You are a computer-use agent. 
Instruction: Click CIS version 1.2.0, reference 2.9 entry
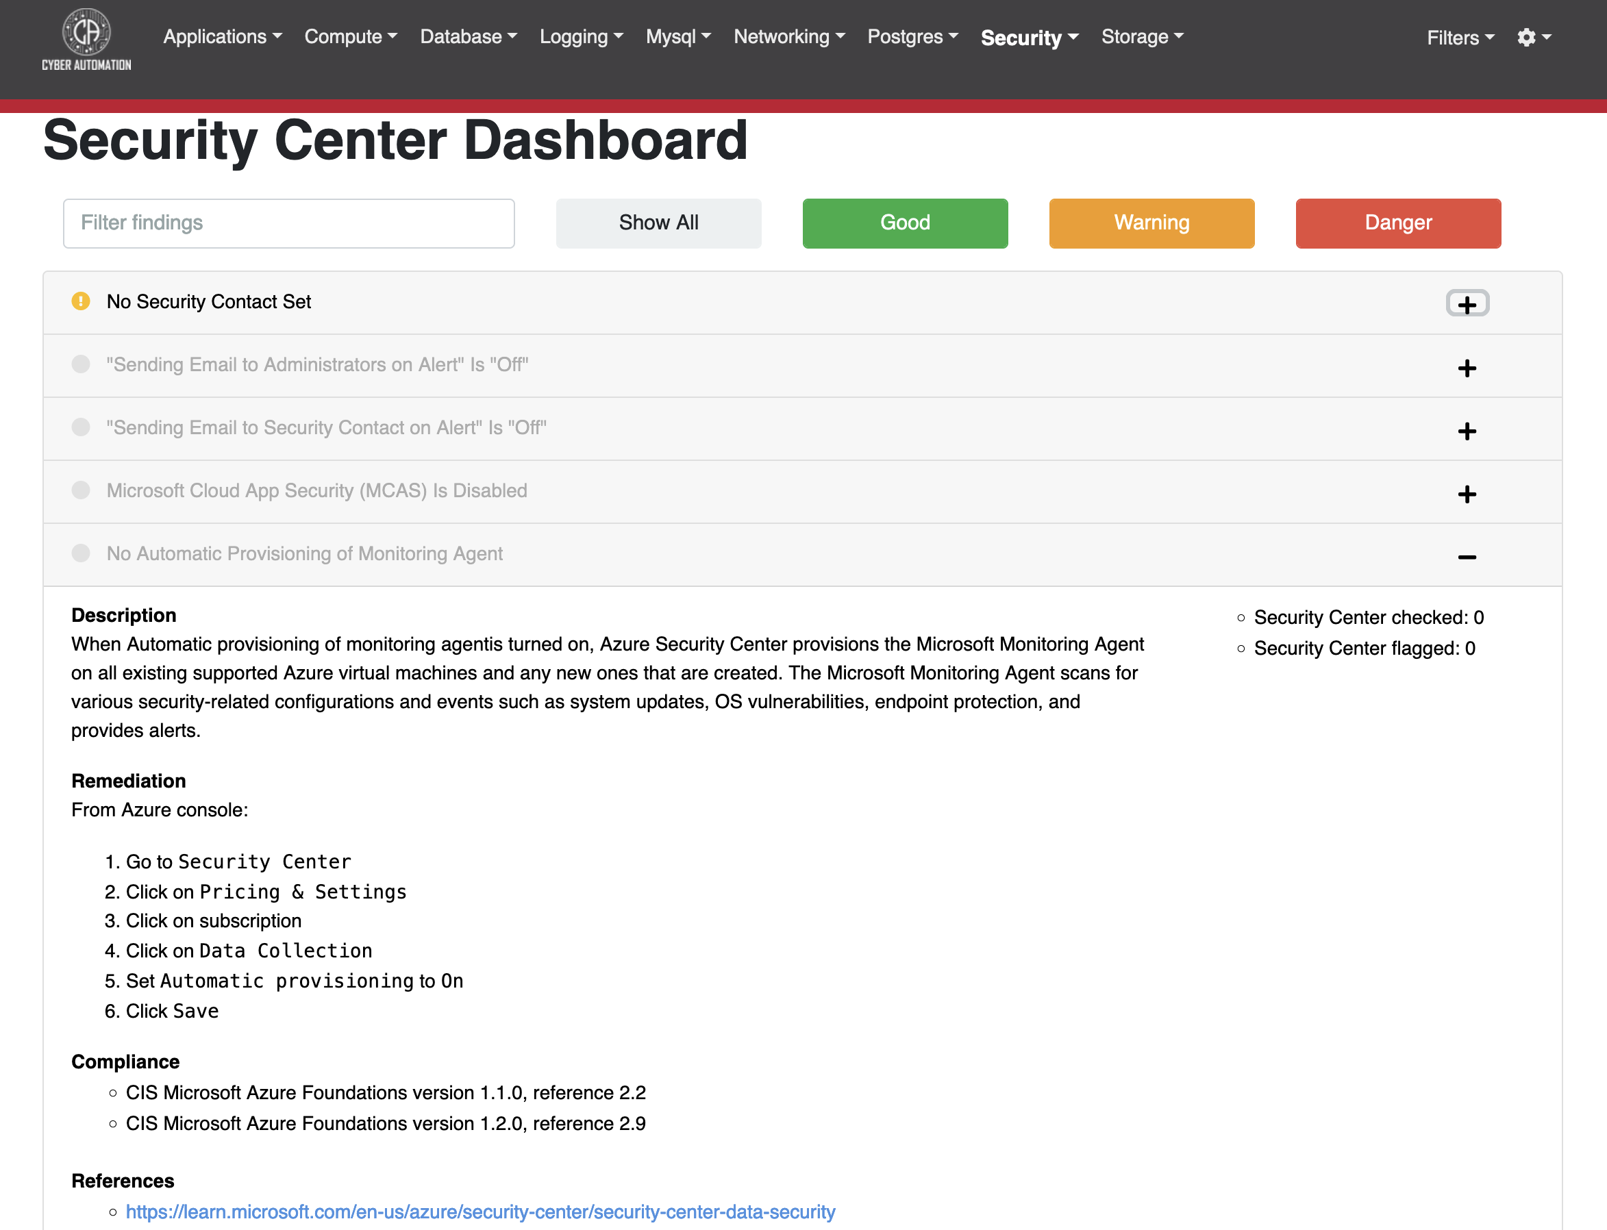coord(385,1123)
